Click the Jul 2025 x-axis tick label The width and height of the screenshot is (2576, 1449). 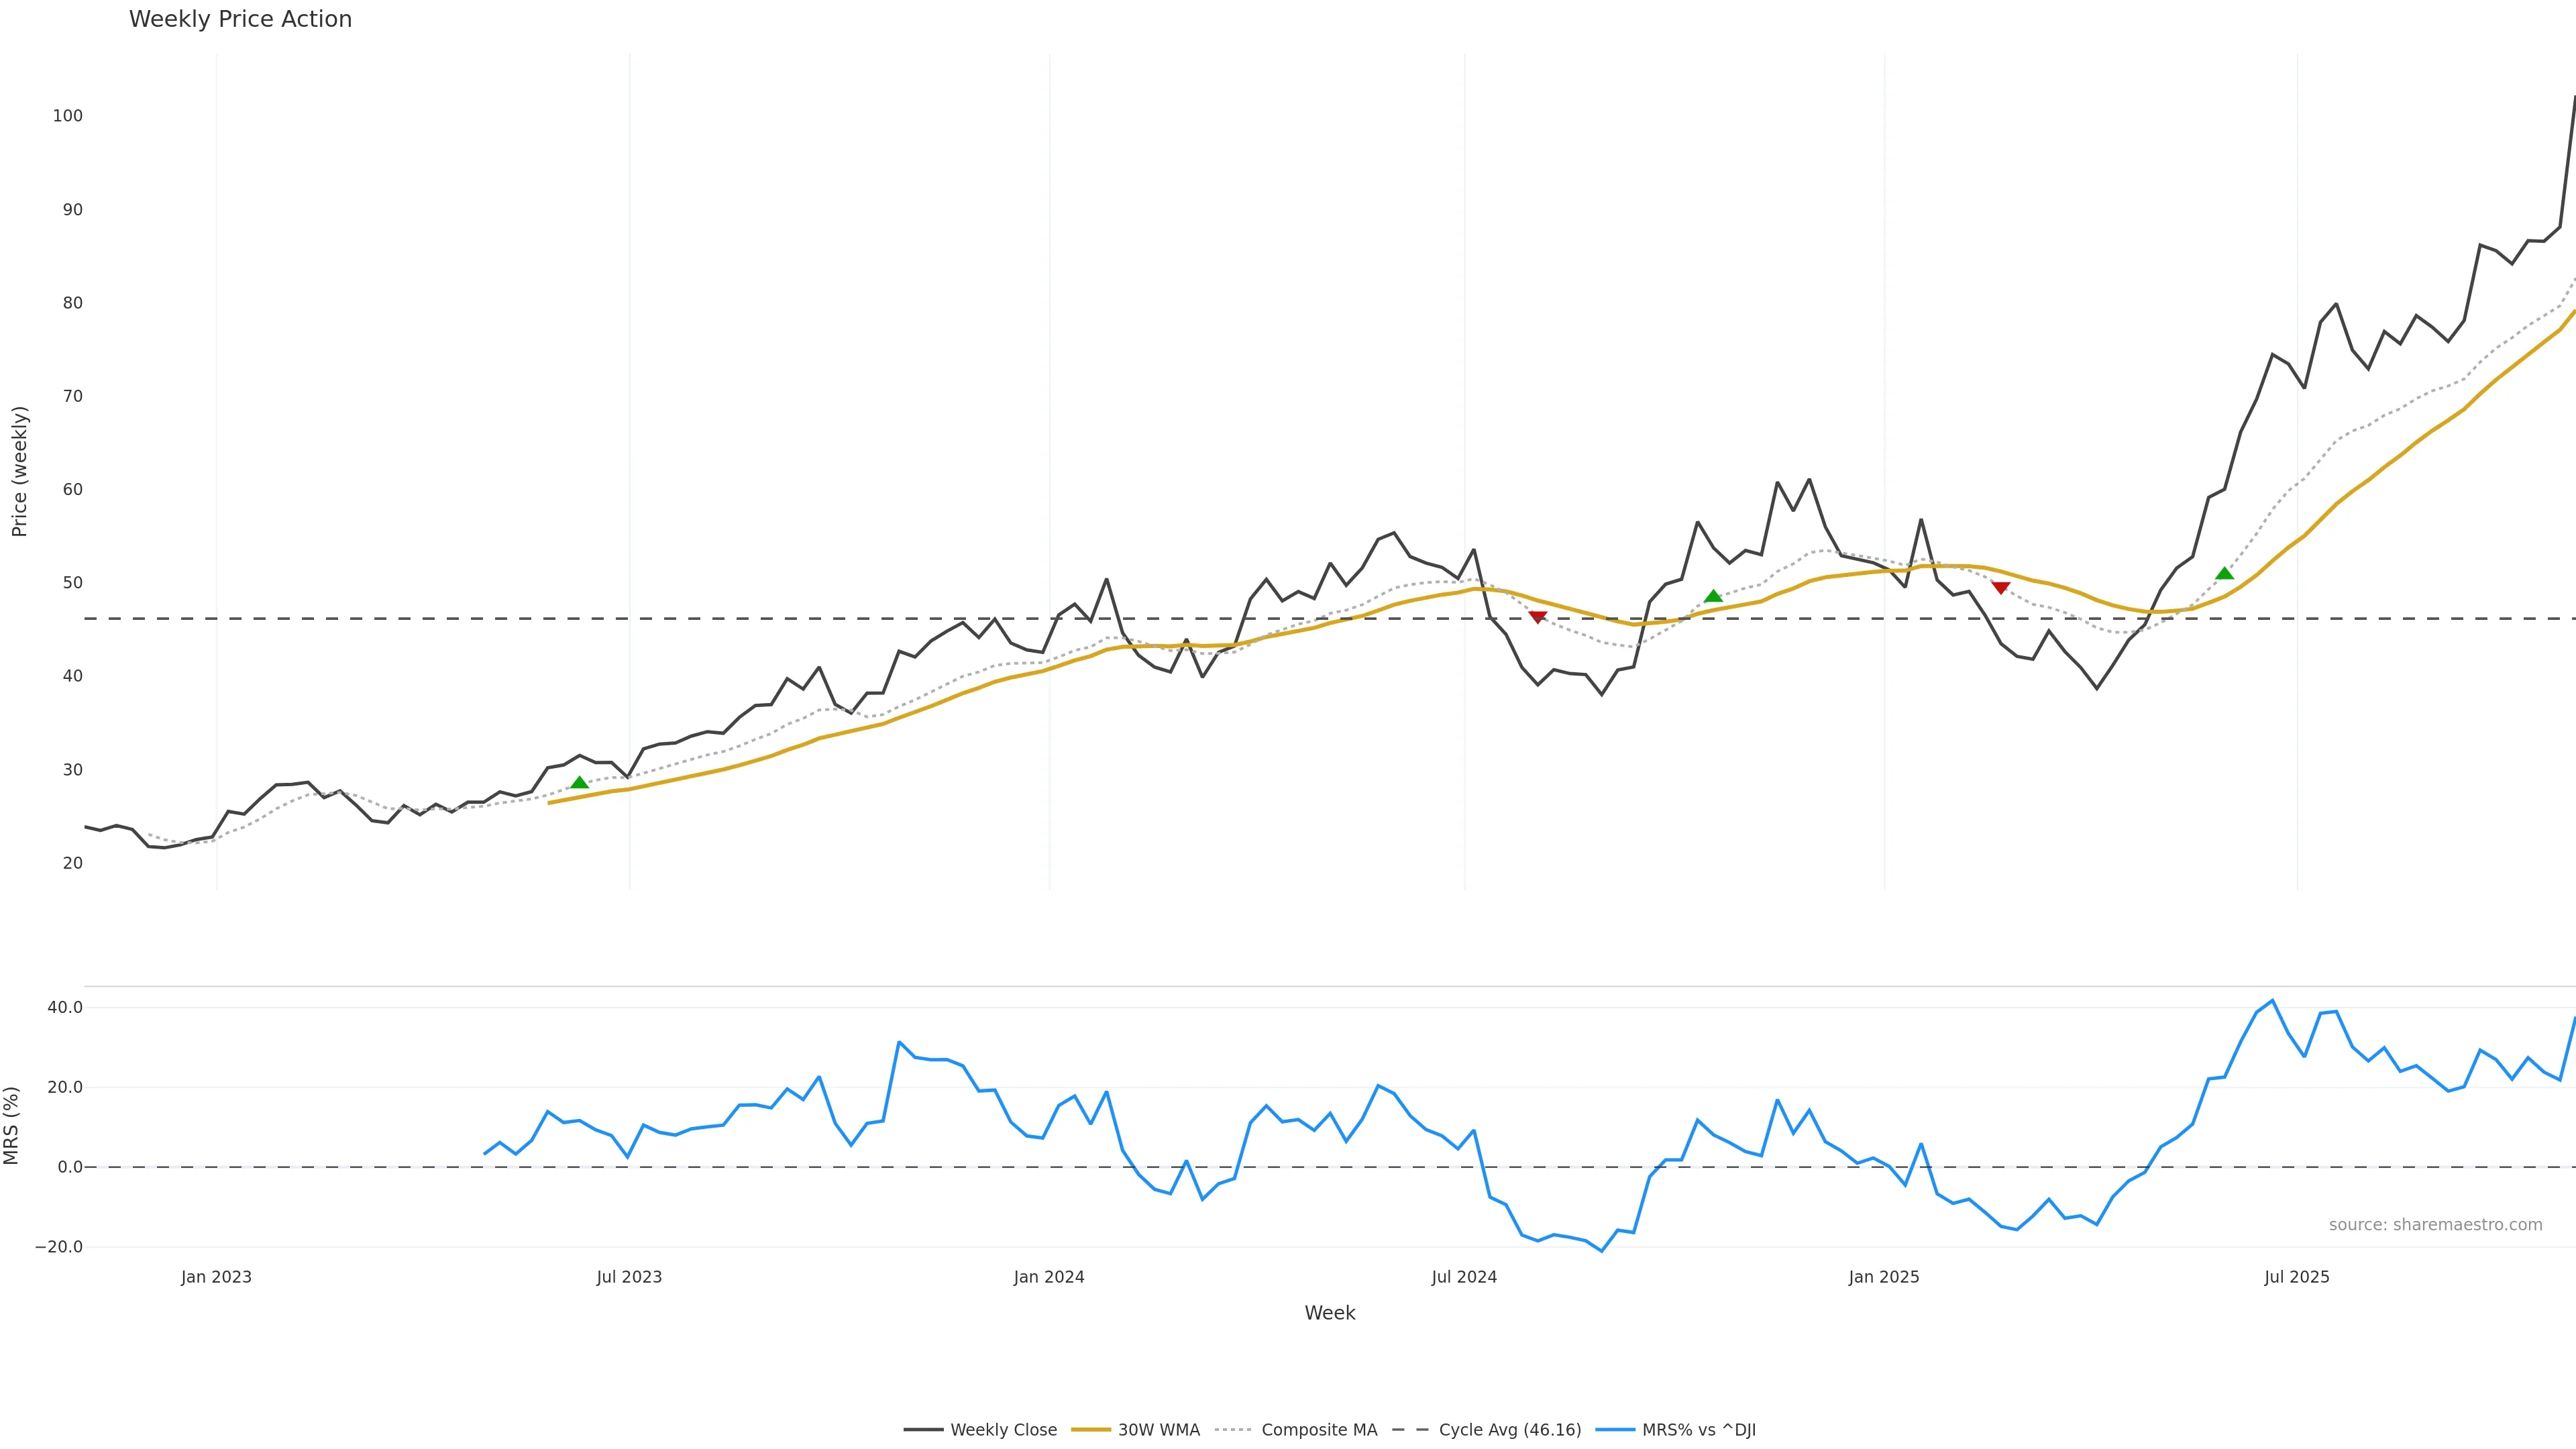click(x=2296, y=1277)
